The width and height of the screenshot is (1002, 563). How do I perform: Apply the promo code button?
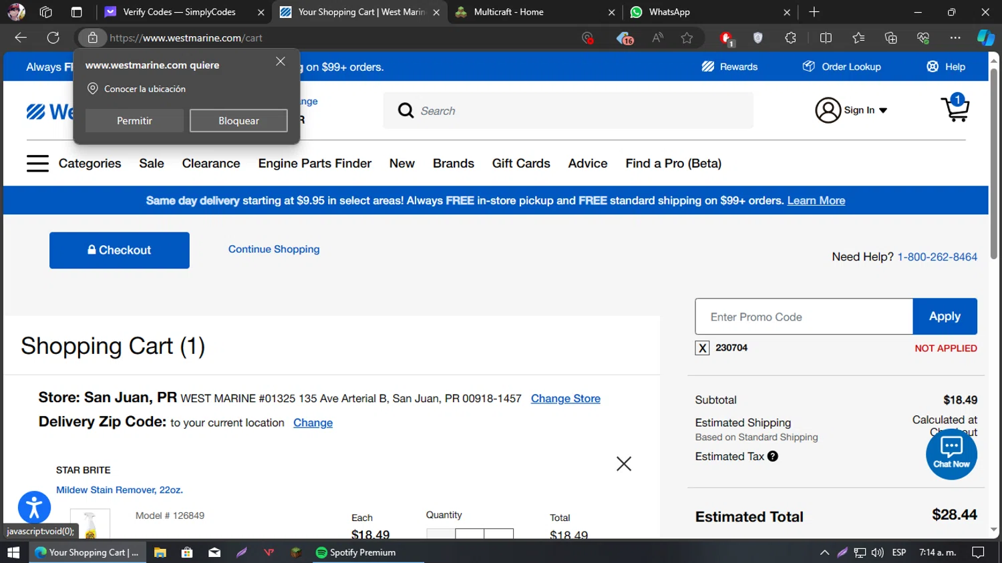(945, 317)
